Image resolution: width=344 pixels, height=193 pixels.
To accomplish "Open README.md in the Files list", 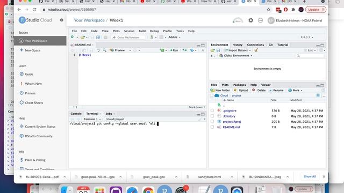I will pos(231,127).
